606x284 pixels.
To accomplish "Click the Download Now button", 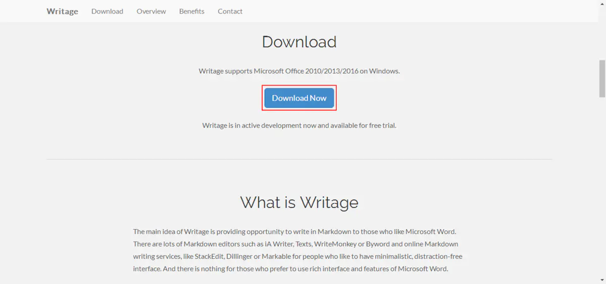I will 299,98.
